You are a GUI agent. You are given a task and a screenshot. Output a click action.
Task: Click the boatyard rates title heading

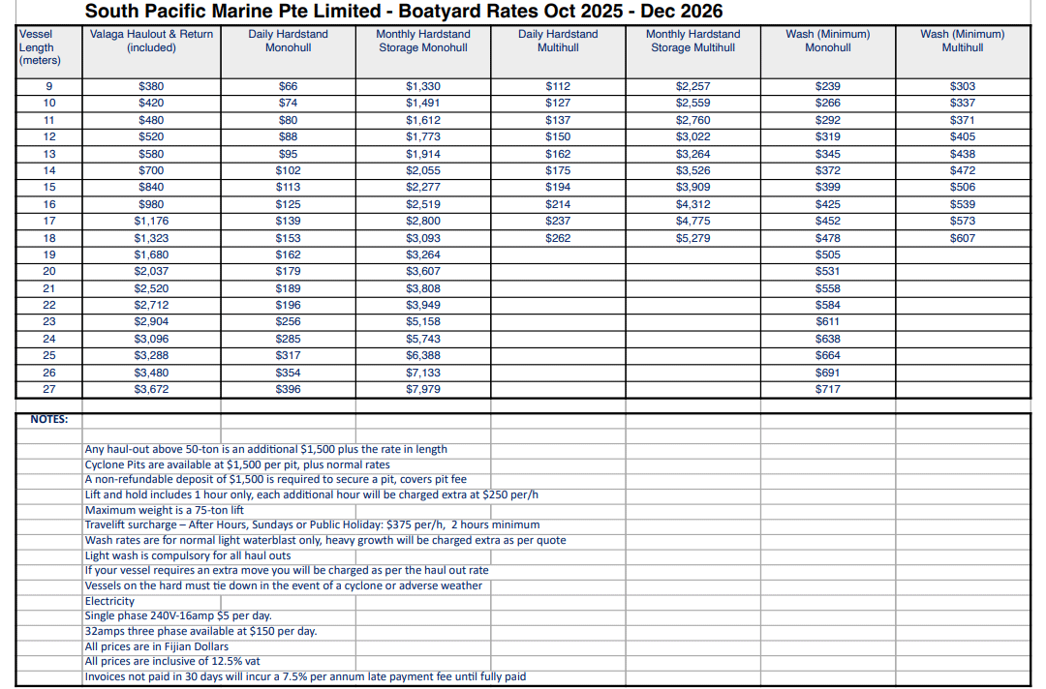[404, 12]
